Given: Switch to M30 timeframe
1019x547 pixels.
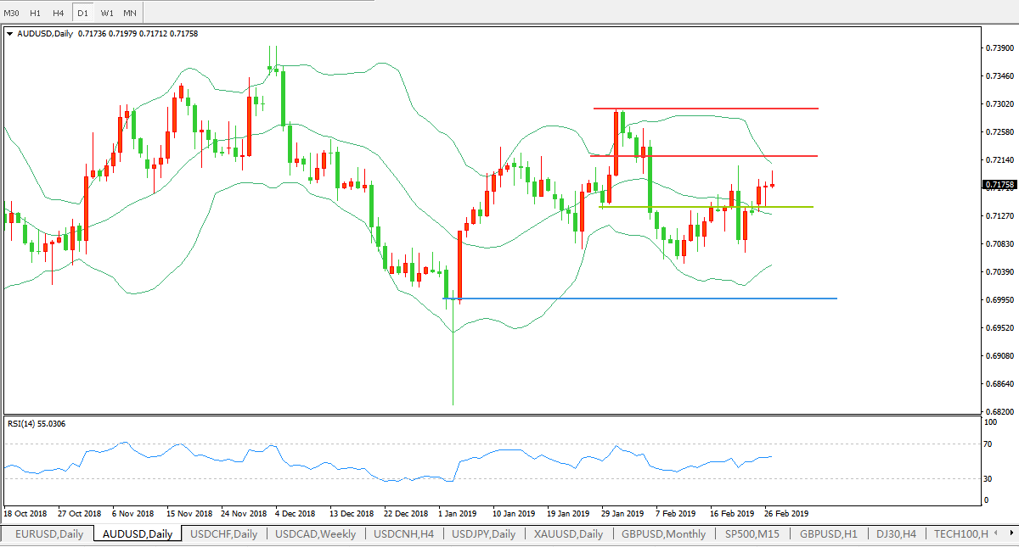Looking at the screenshot, I should pyautogui.click(x=11, y=13).
